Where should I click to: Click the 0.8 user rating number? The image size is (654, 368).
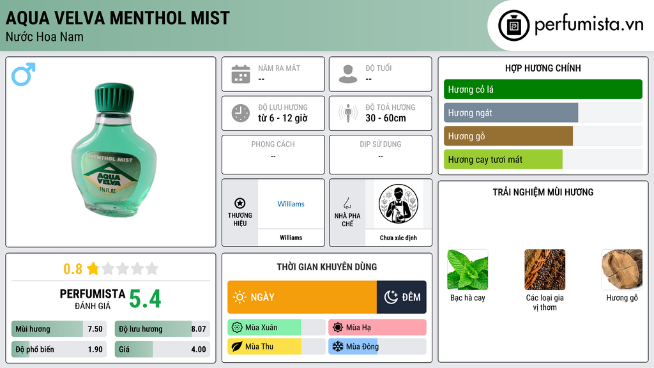73,269
